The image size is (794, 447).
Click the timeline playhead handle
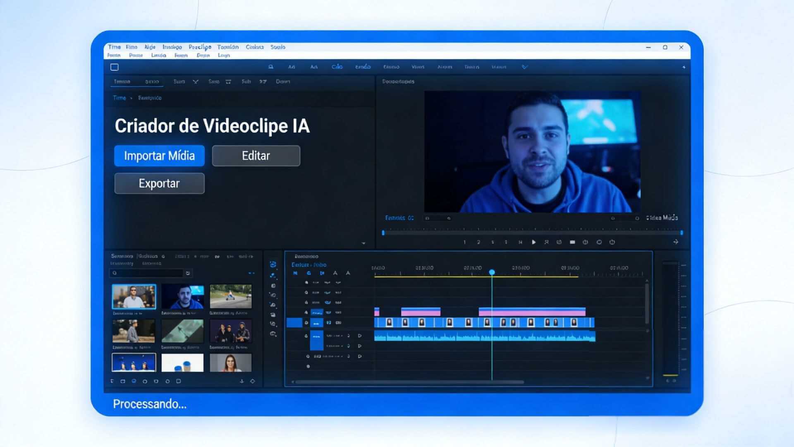click(492, 272)
